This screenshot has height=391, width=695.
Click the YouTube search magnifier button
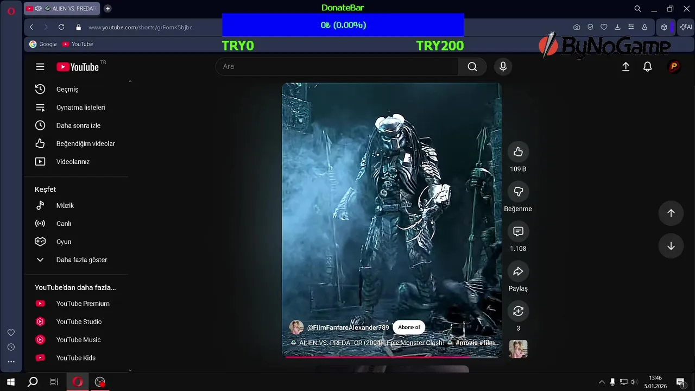472,66
